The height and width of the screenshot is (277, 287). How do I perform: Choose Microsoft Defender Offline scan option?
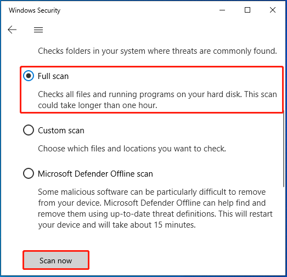click(x=29, y=173)
